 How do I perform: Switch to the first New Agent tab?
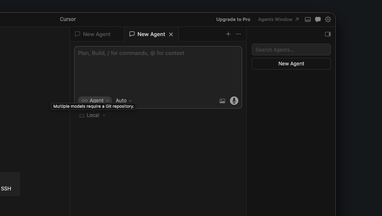[97, 34]
